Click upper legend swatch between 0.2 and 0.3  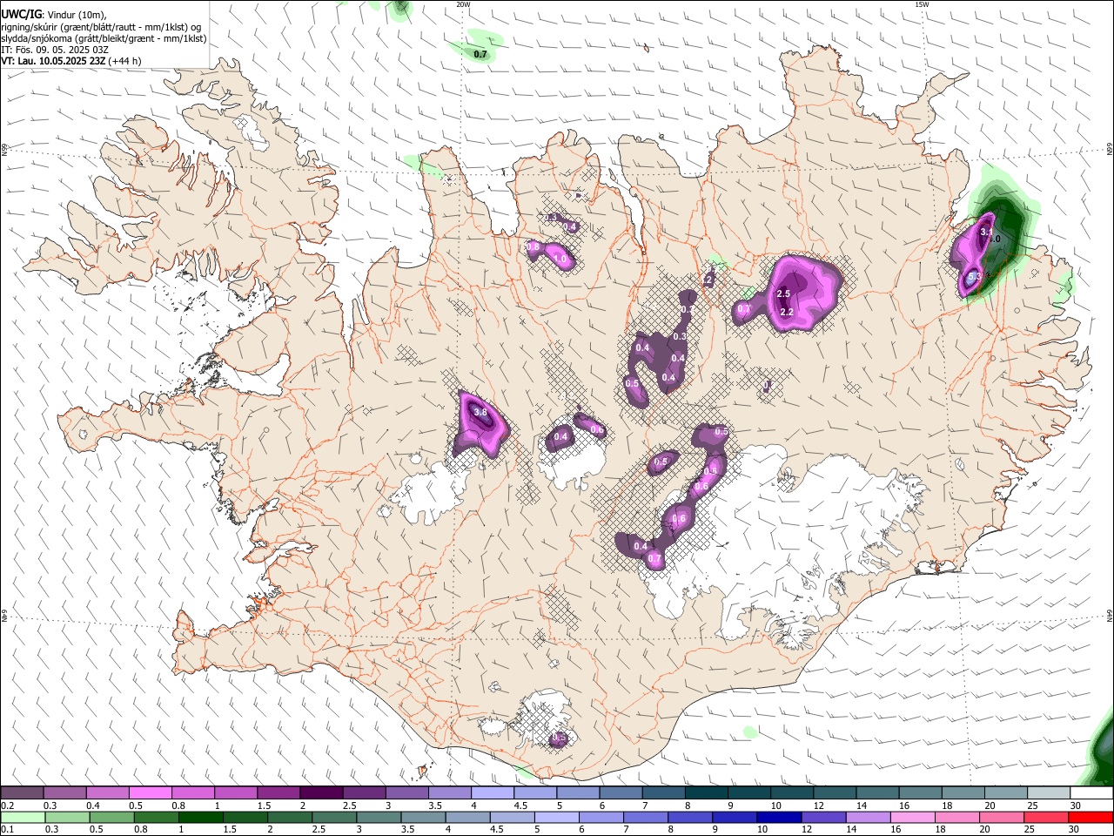point(23,793)
